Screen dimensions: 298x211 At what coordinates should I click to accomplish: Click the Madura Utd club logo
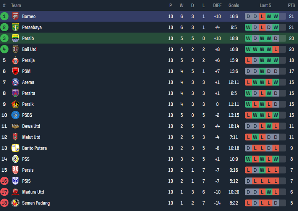pyautogui.click(x=15, y=192)
